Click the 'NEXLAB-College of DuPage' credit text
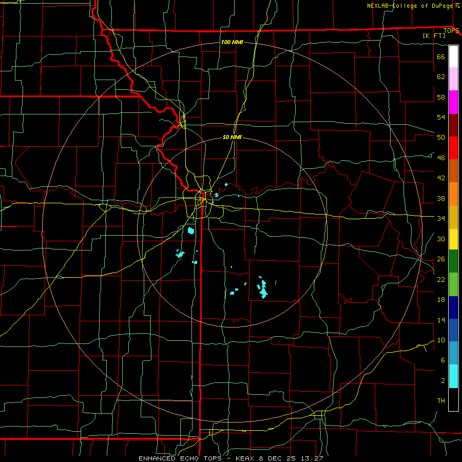462x462 pixels. 410,6
